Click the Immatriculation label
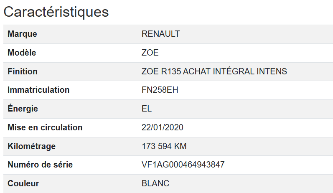This screenshot has height=193, width=333. [x=38, y=90]
